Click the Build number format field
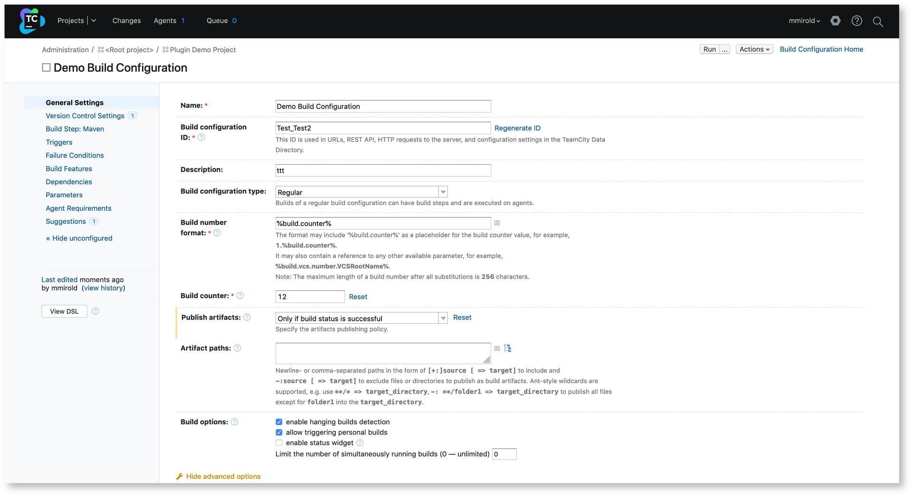Viewport: 912px width, 496px height. (x=383, y=224)
